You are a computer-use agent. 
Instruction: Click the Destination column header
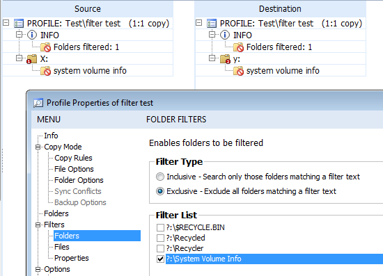[280, 9]
